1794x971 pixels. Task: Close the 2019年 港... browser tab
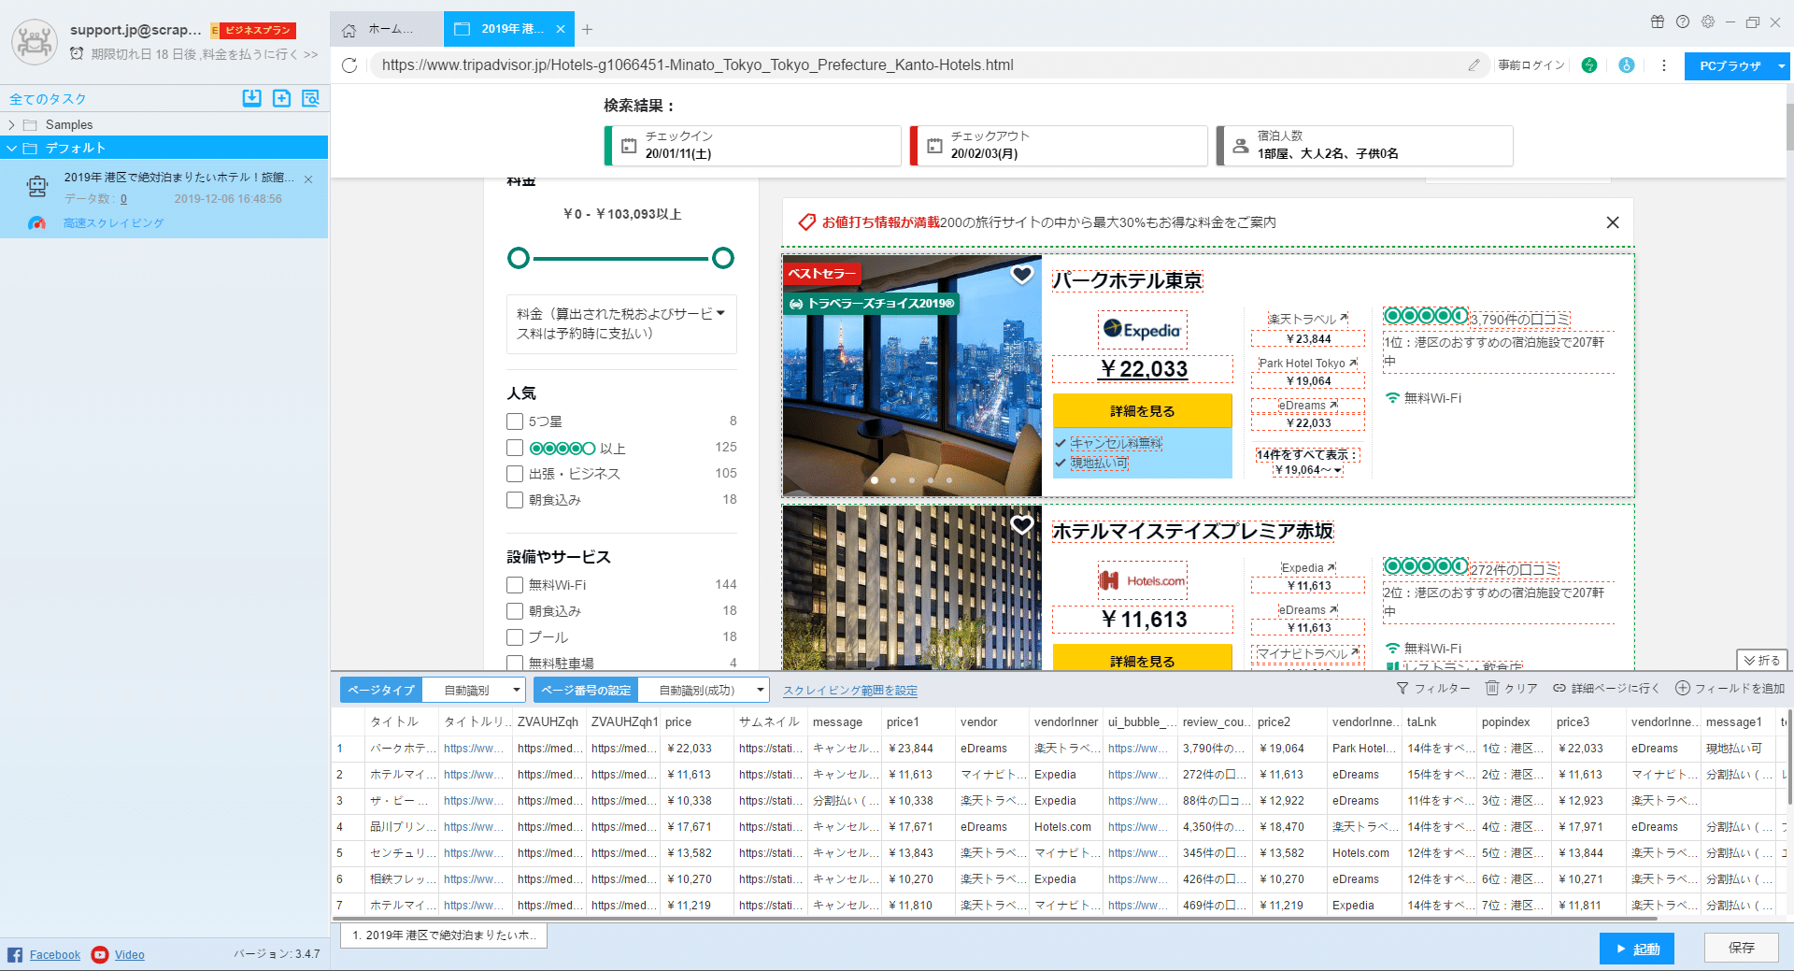pos(561,29)
